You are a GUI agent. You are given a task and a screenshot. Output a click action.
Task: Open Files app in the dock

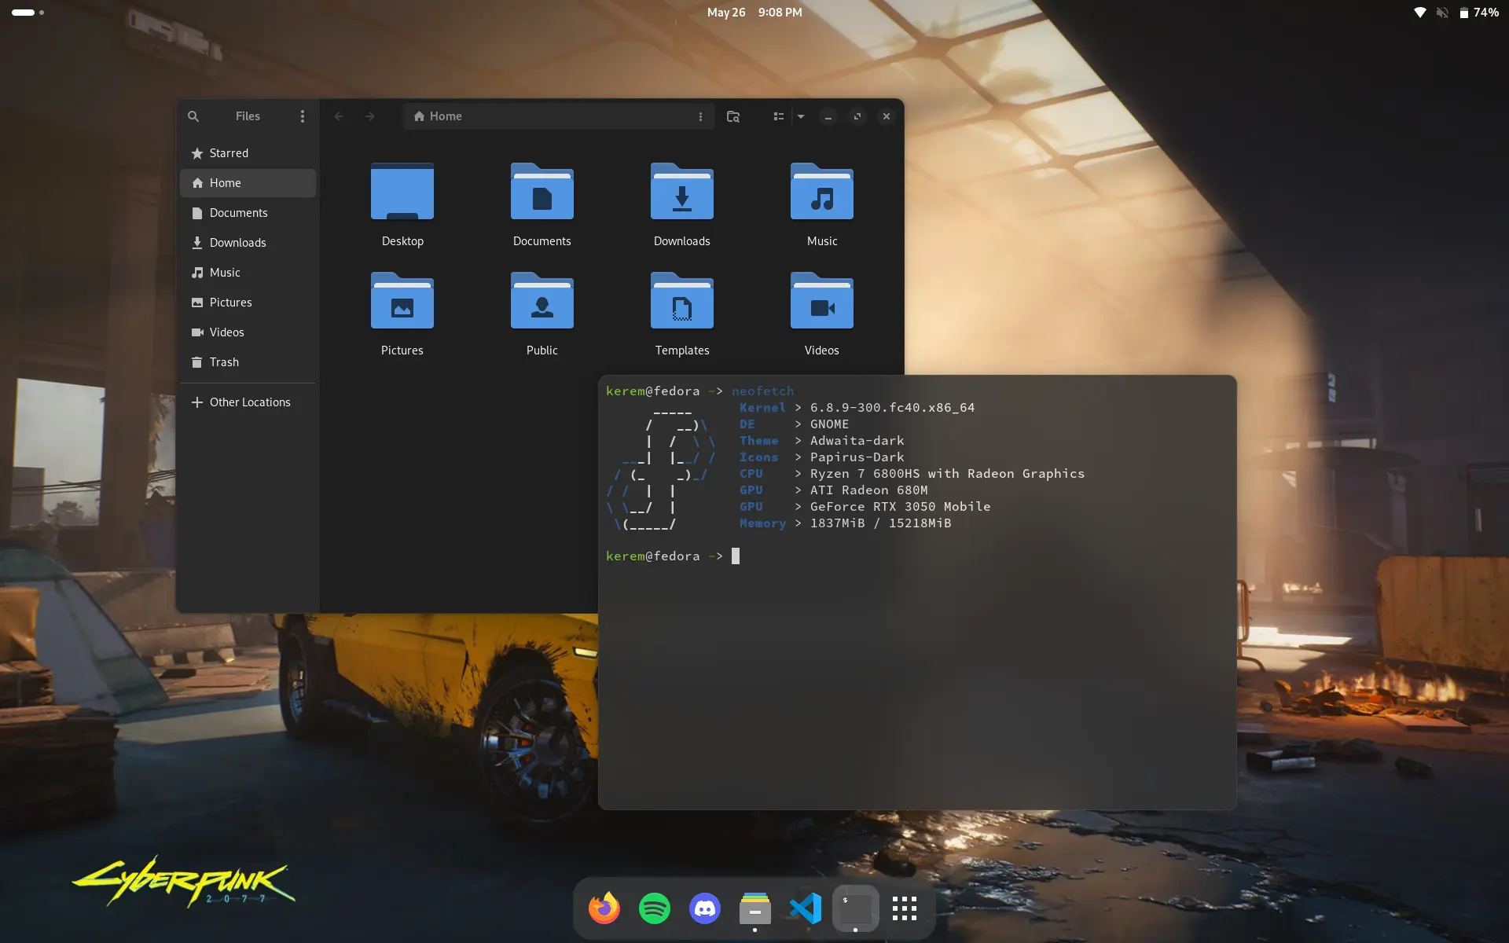[x=755, y=908]
